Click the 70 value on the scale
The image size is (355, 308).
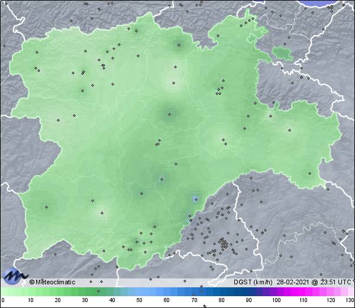point(194,300)
